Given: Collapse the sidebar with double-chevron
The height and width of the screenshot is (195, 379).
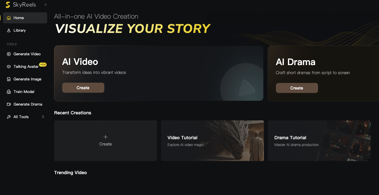Looking at the screenshot, I should click(46, 5).
